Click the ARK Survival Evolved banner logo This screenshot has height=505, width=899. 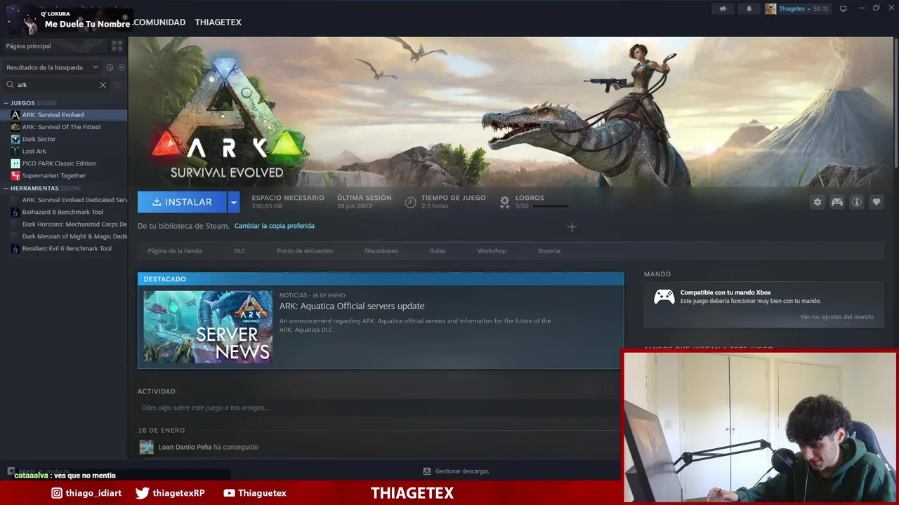pyautogui.click(x=227, y=119)
